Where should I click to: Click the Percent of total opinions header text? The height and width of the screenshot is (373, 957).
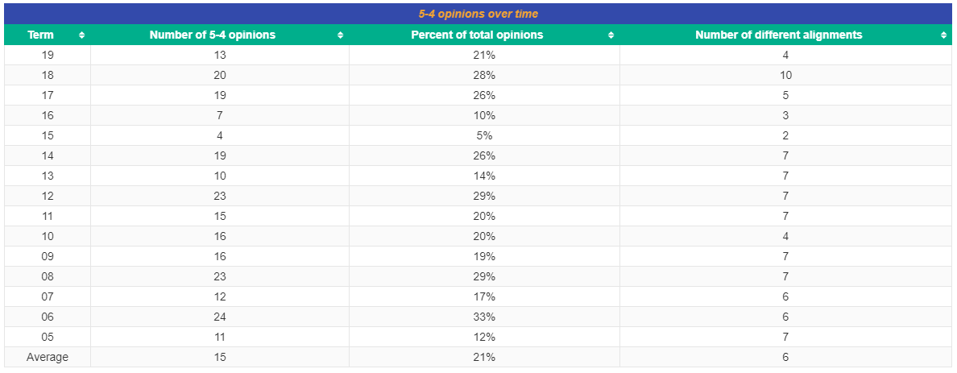click(x=477, y=35)
